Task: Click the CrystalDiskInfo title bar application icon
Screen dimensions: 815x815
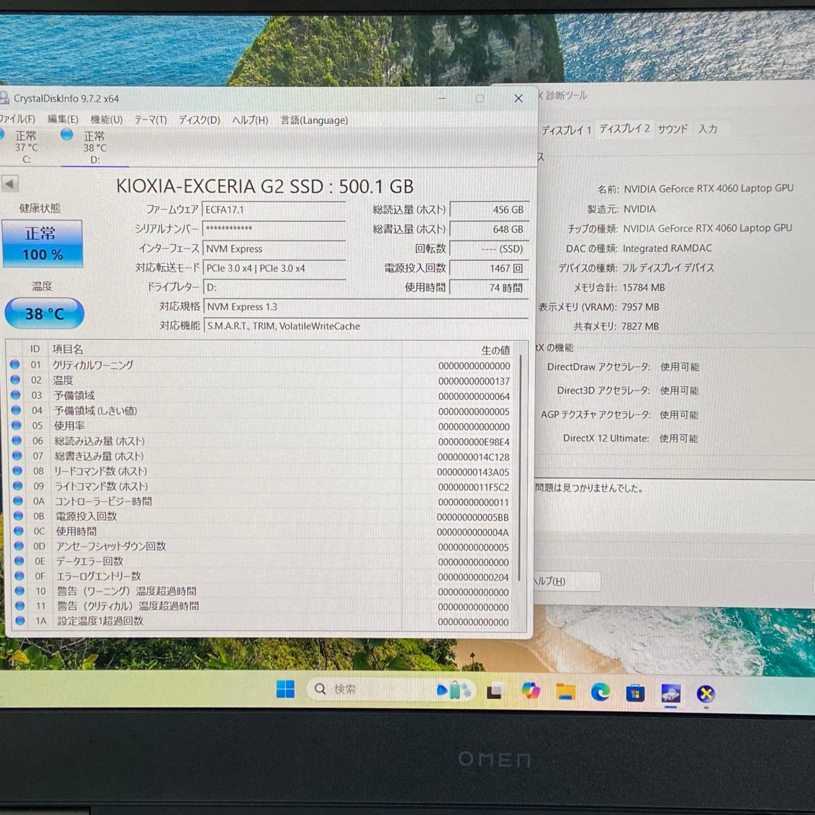Action: (6, 98)
